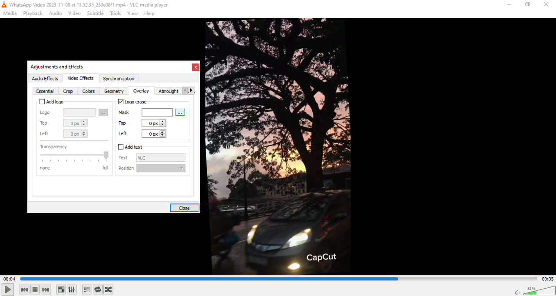This screenshot has height=296, width=556.
Task: Adjust the logo Transparency slider
Action: click(x=74, y=155)
